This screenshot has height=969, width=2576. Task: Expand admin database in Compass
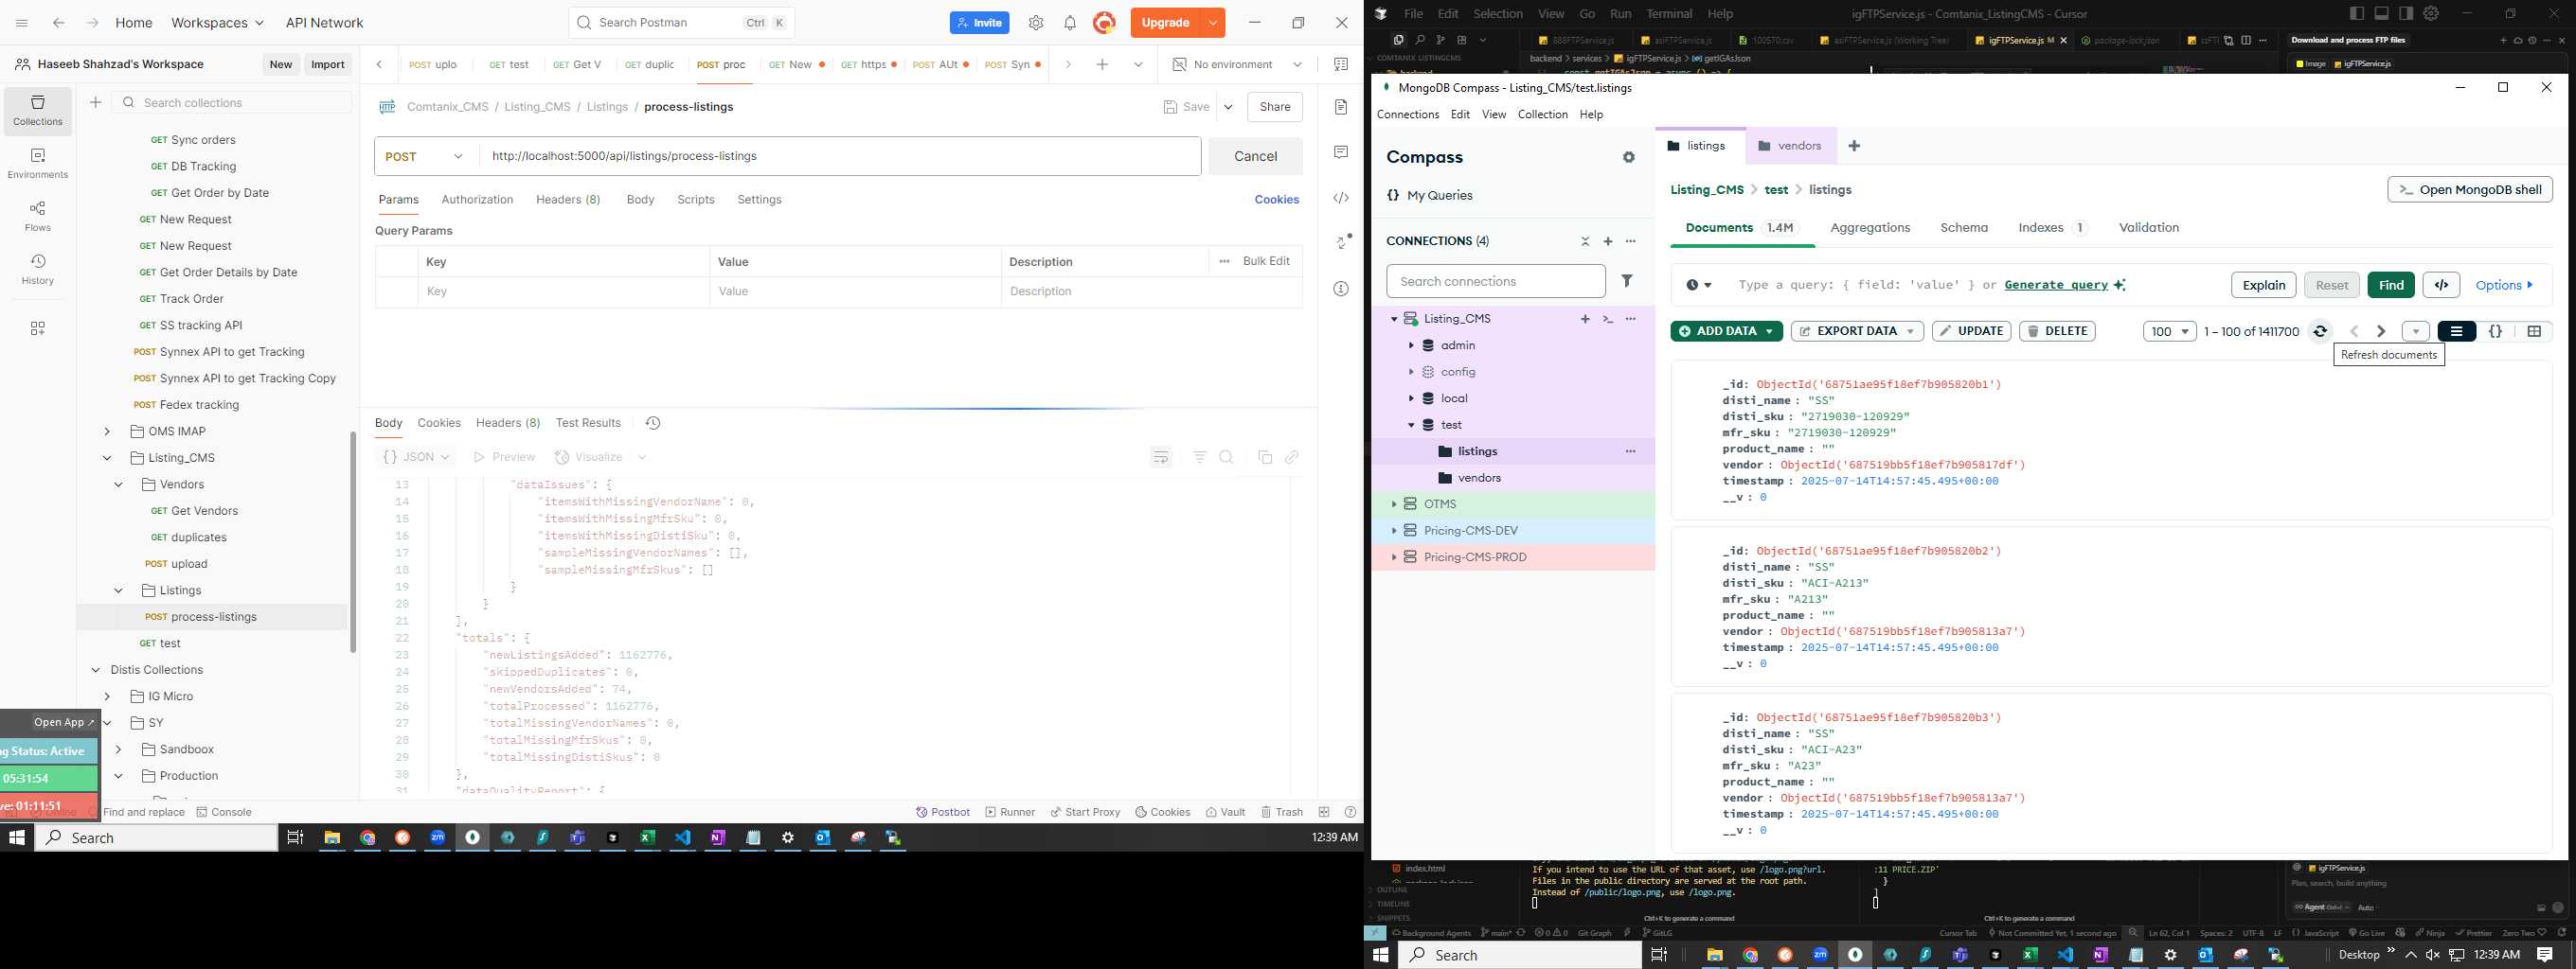click(1411, 345)
